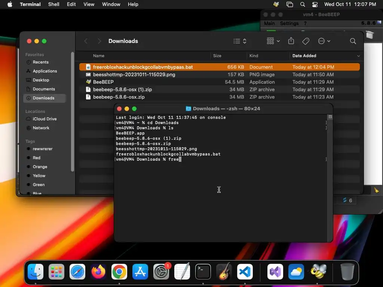Select the Green tag in sidebar

[x=45, y=185]
